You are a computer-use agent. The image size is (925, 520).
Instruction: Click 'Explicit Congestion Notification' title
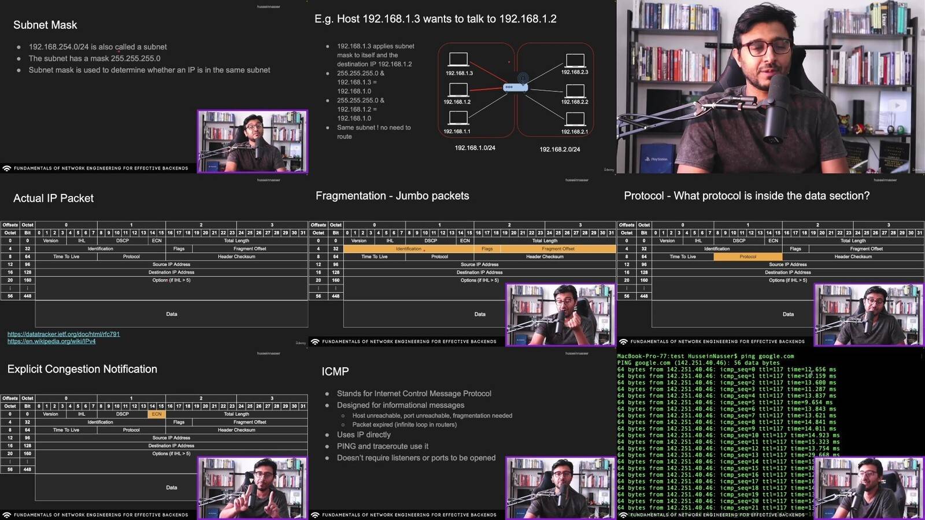82,369
